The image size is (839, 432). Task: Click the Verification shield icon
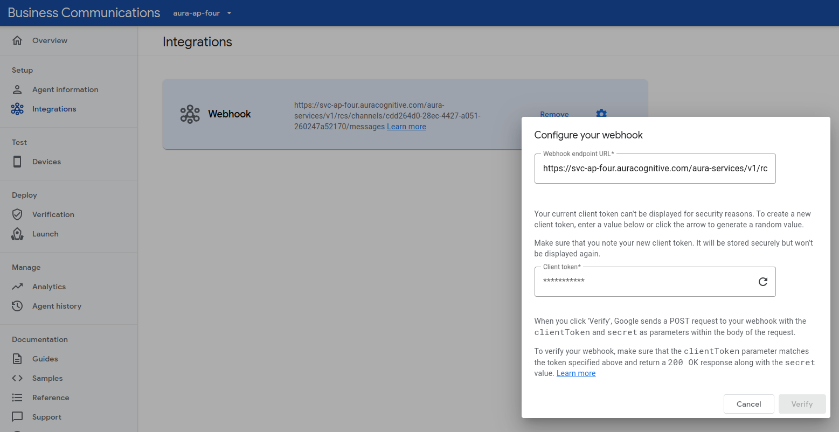point(17,214)
